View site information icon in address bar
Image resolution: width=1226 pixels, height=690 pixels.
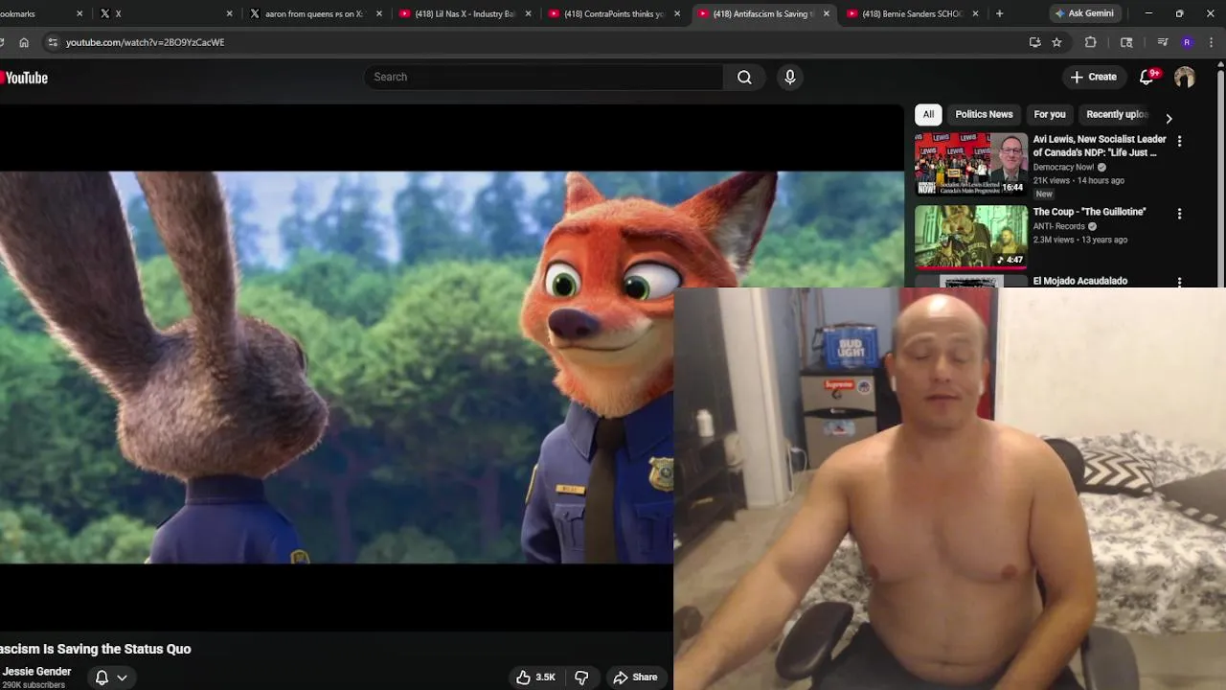(x=53, y=42)
